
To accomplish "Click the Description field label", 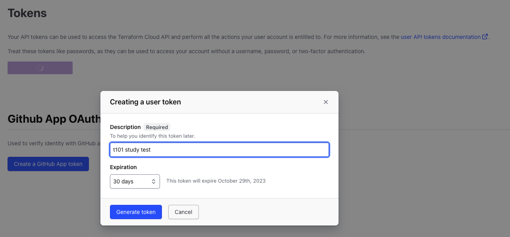I will (x=125, y=127).
